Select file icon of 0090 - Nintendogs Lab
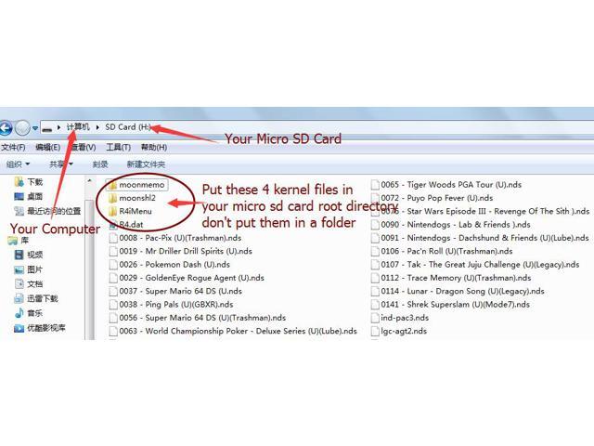This screenshot has width=594, height=446. [x=375, y=225]
